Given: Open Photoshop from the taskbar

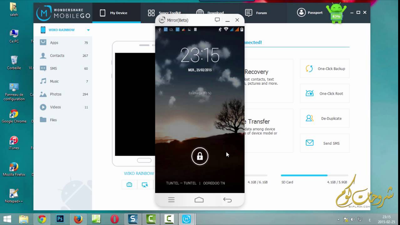Looking at the screenshot, I should [60, 219].
